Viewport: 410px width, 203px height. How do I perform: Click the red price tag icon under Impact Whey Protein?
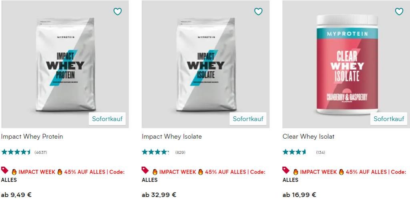coord(5,170)
